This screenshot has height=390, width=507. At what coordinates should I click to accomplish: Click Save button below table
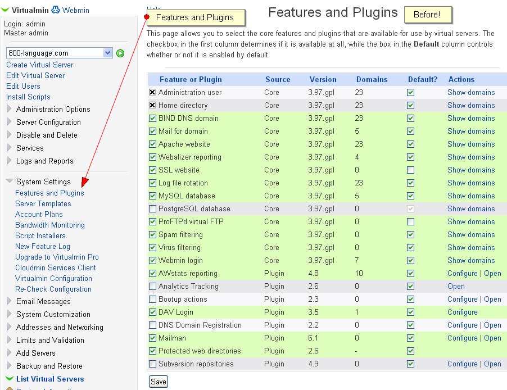[159, 382]
